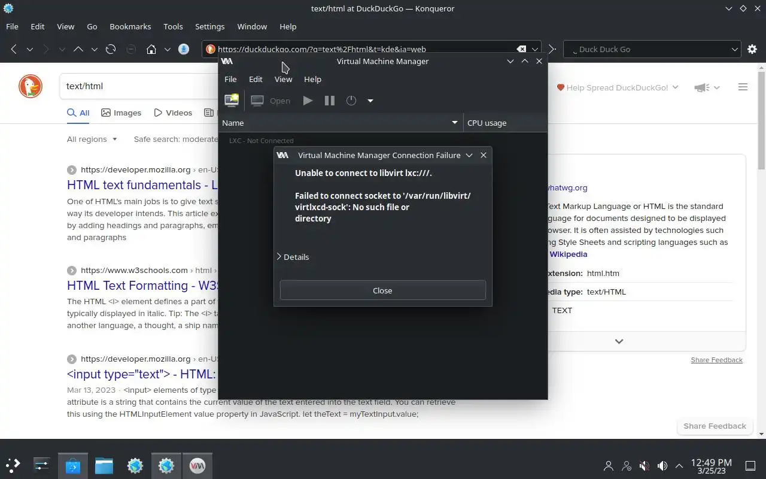Screen dimensions: 766x479
Task: Click Konqueror's Up arrow navigation icon
Action: (x=78, y=49)
